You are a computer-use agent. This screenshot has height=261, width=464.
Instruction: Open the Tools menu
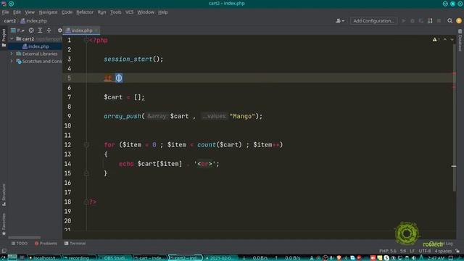pos(116,12)
